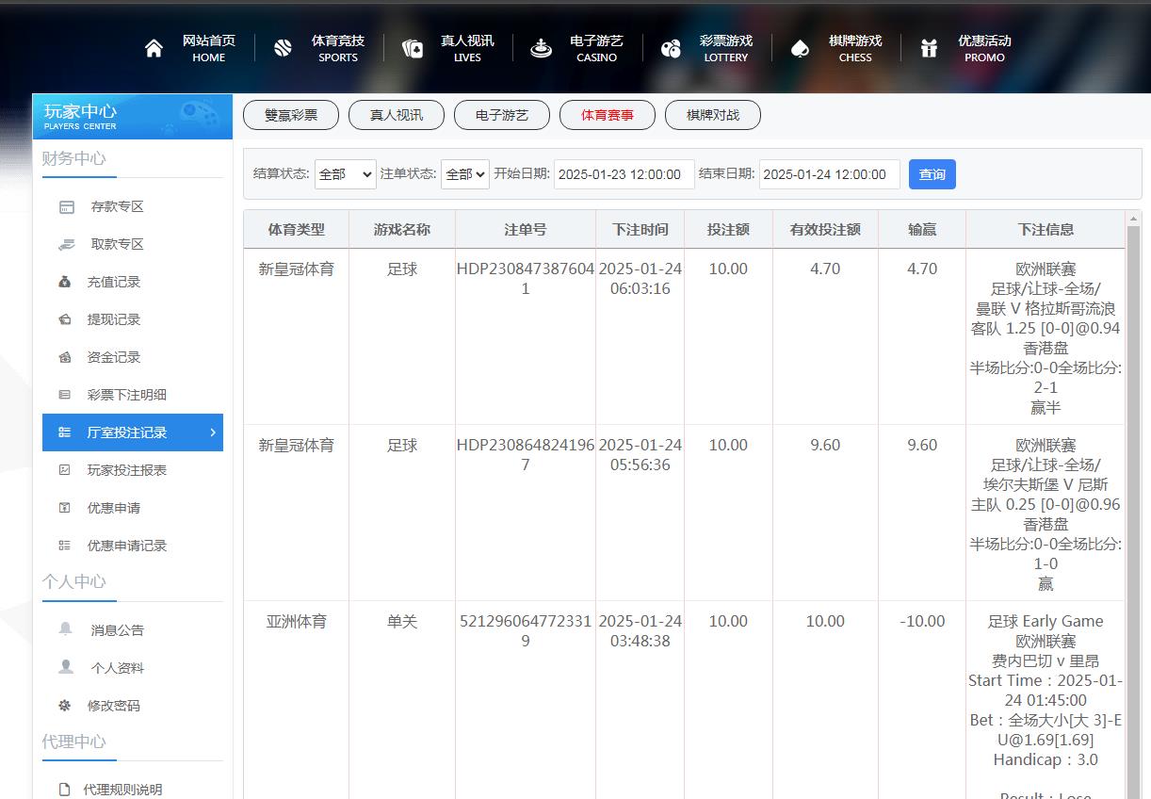This screenshot has height=799, width=1151.
Task: Click the CASINO slot machine icon
Action: coord(540,47)
